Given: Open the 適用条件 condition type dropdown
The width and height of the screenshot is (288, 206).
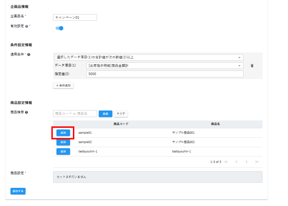Looking at the screenshot, I should [149, 57].
